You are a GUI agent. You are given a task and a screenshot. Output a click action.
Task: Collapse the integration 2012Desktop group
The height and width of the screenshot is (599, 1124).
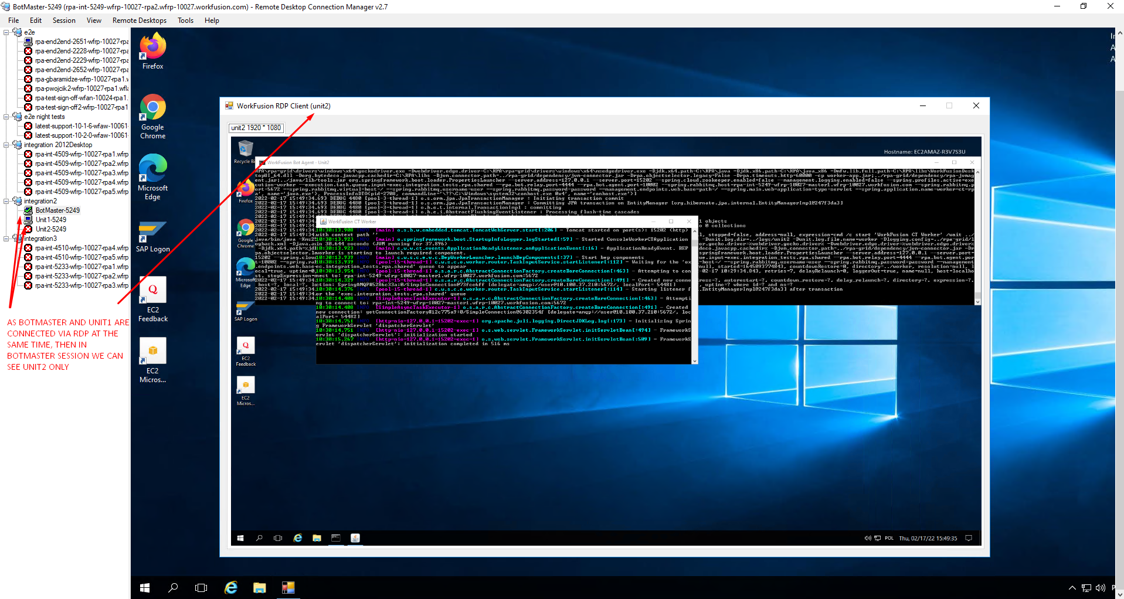click(6, 145)
